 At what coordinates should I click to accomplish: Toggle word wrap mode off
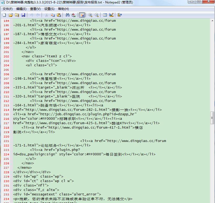[x=82, y=15]
